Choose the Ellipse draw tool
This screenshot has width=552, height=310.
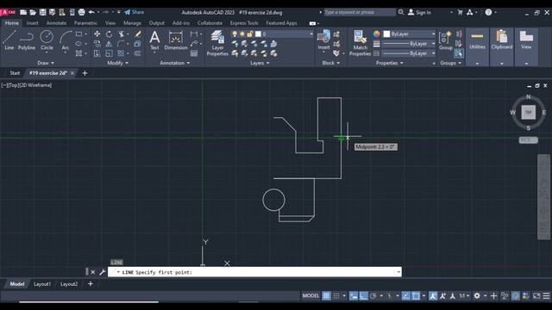(78, 44)
